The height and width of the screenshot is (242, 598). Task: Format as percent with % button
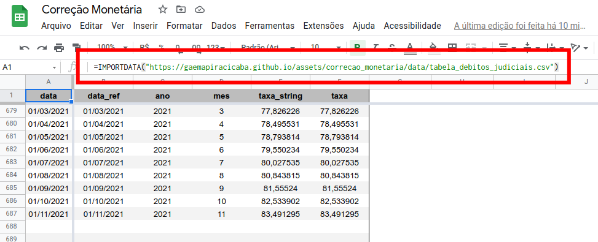[x=161, y=47]
